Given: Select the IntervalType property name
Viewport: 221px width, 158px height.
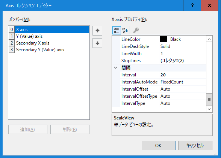Looking at the screenshot, I should 133,103.
